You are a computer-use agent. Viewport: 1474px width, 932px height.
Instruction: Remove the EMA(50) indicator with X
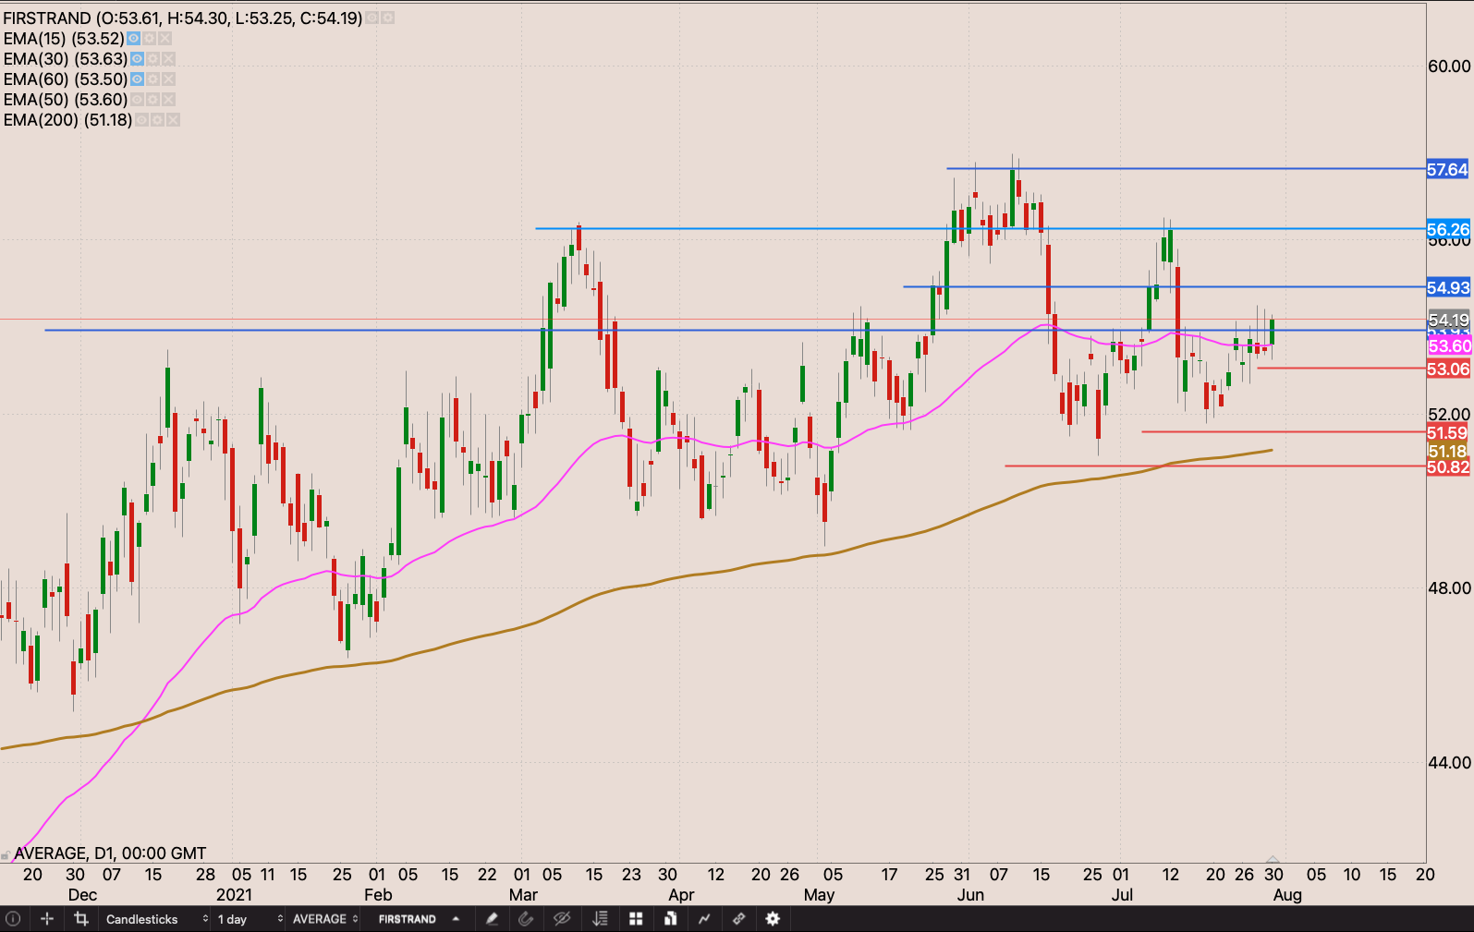point(168,100)
